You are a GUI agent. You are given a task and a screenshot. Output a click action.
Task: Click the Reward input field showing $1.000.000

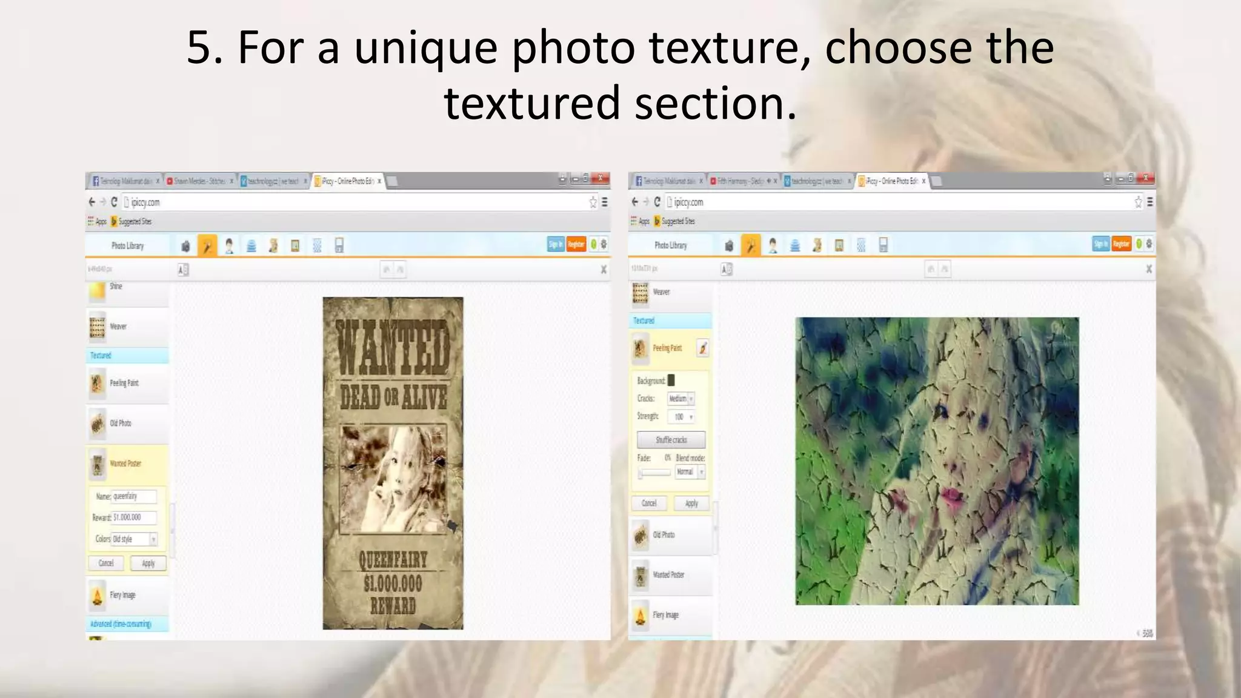[134, 517]
